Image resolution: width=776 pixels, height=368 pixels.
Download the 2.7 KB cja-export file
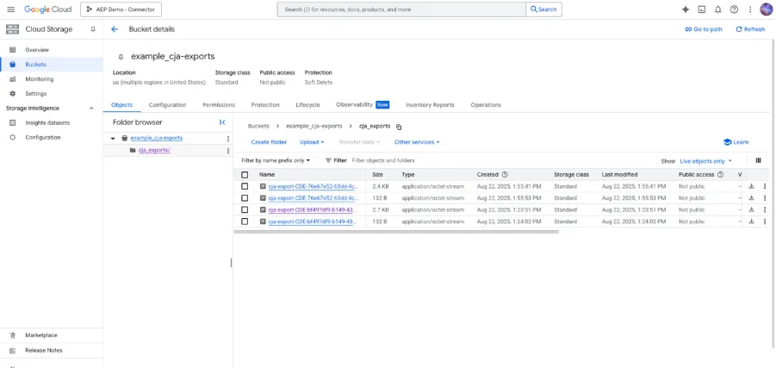pos(751,209)
